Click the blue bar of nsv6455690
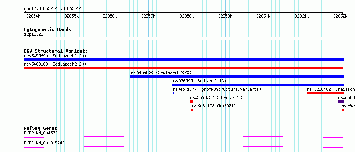 (x=183, y=60)
